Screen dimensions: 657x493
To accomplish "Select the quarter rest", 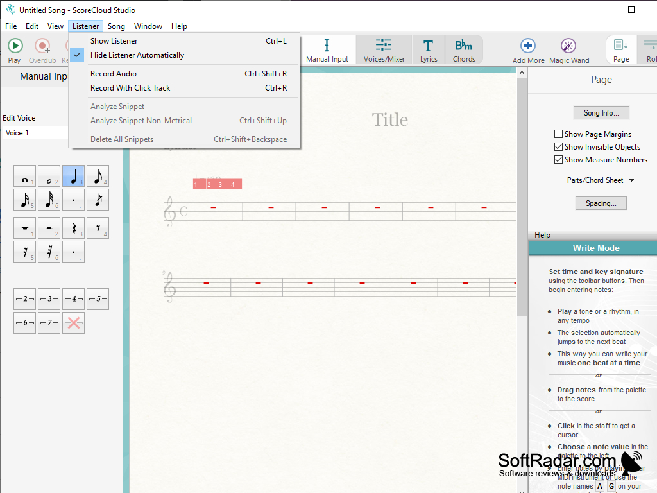I will coord(73,228).
